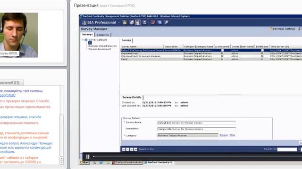Click the video progress bar
Viewport: 302px width, 169px height.
point(197,156)
